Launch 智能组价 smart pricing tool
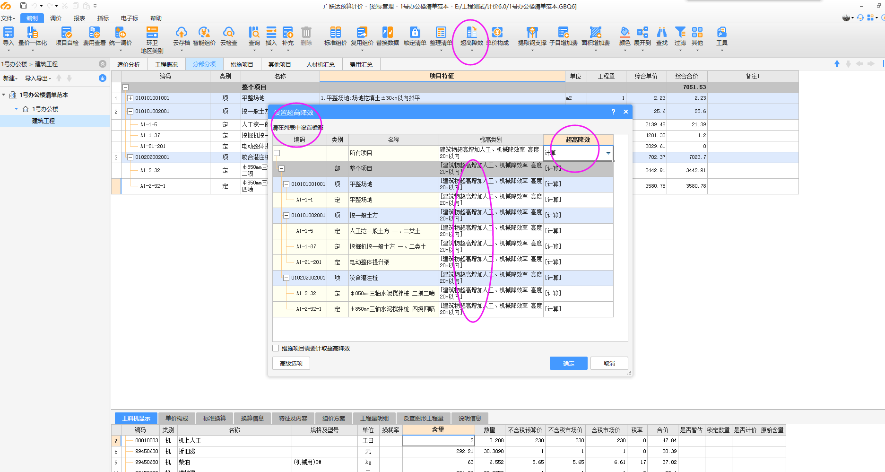Viewport: 885px width, 472px height. 204,36
